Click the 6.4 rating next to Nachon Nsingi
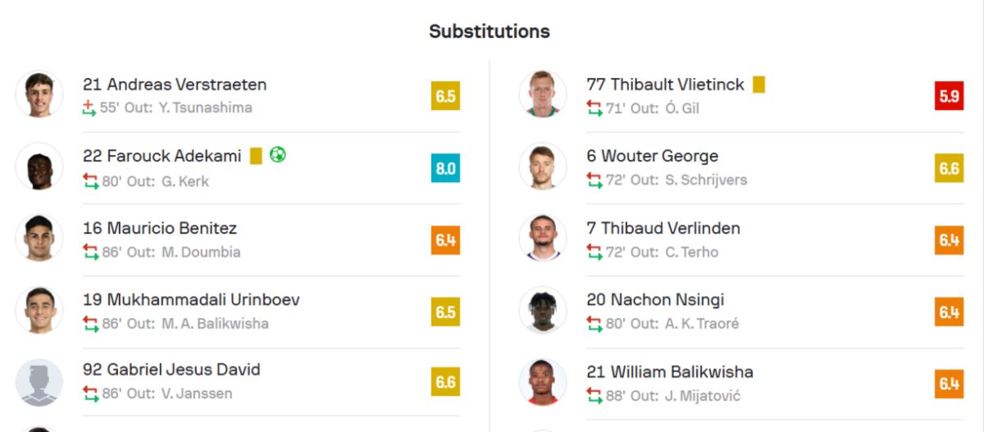The height and width of the screenshot is (432, 984). coord(949,312)
